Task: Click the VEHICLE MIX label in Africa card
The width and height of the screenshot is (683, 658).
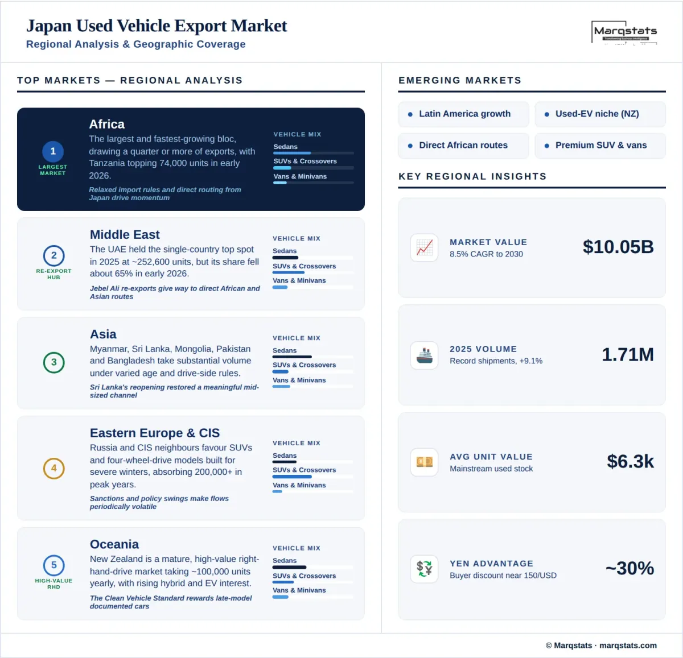Action: coord(297,134)
